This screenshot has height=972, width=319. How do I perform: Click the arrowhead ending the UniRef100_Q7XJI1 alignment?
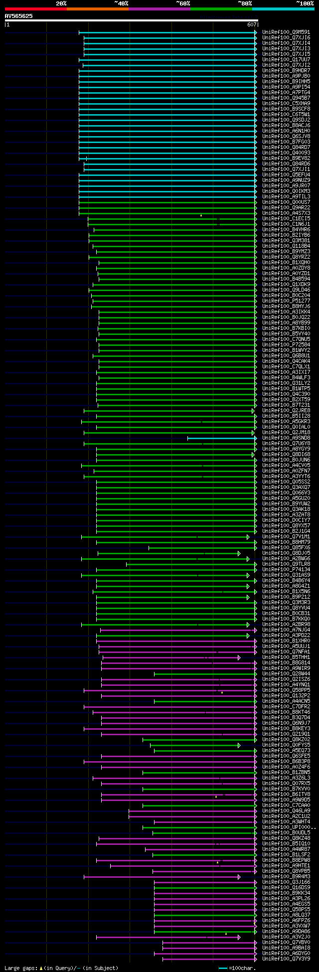256,169
